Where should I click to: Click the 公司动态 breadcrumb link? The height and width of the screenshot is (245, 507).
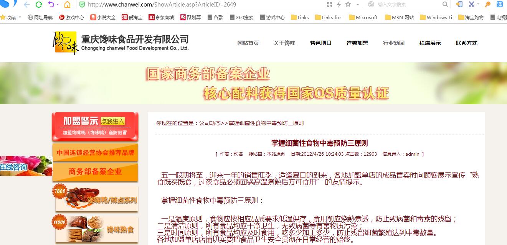210,123
